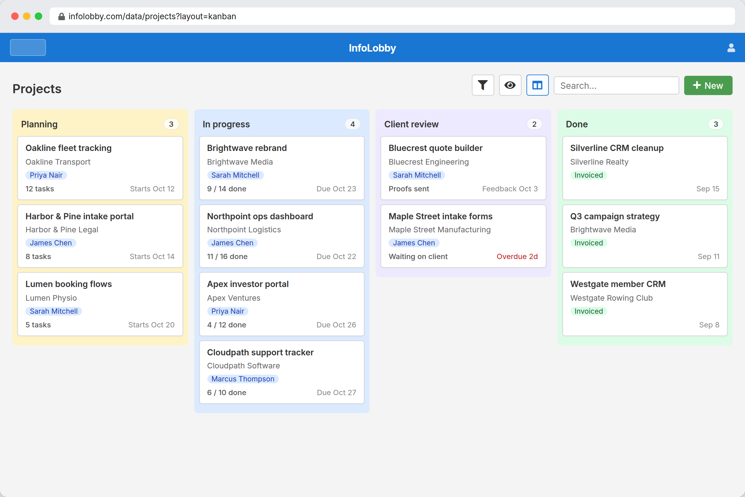Open the Oakline fleet tracking card

(100, 168)
